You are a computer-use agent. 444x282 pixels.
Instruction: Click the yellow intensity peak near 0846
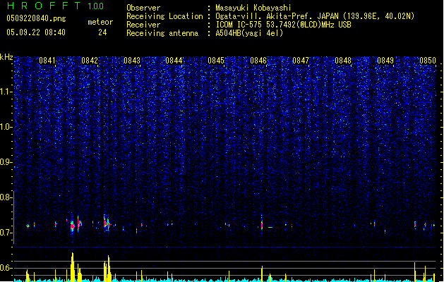point(262,274)
